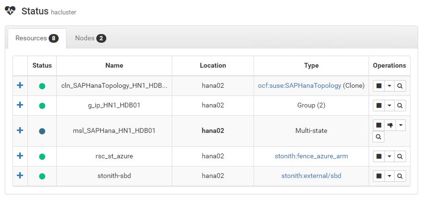View details of stonith-sbd via magnifier
Image resolution: width=422 pixels, height=201 pixels.
point(400,176)
